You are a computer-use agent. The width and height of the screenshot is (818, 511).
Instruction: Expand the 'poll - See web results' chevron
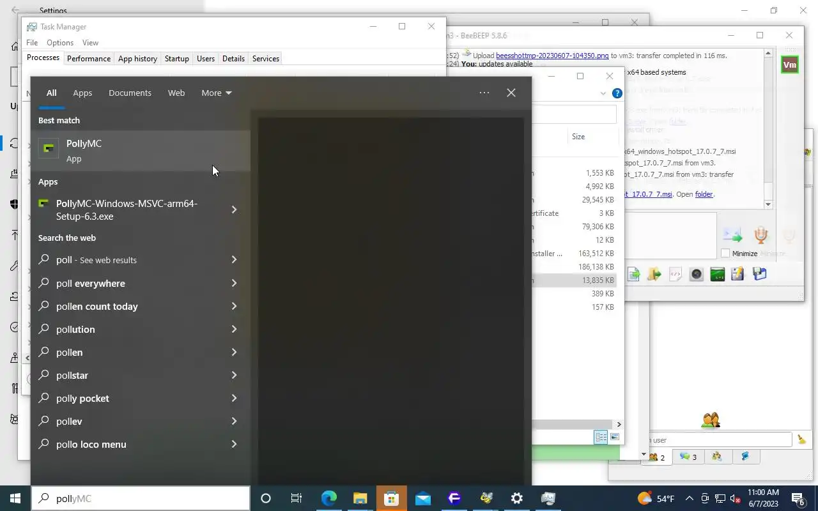(234, 259)
